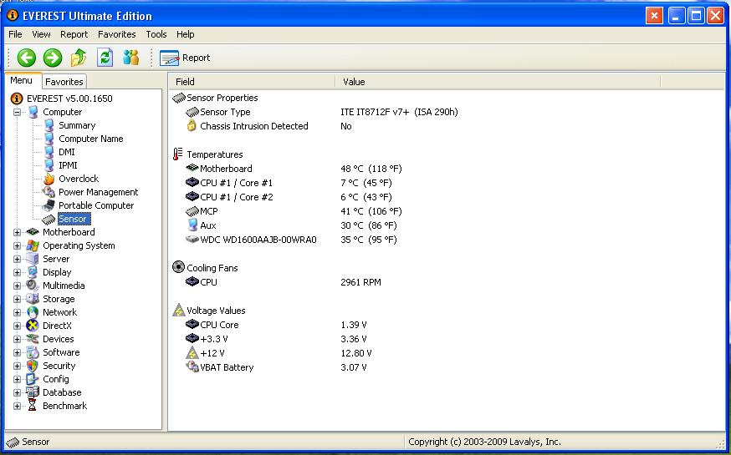This screenshot has height=455, width=731.
Task: Open the Tools menu
Action: pyautogui.click(x=156, y=34)
